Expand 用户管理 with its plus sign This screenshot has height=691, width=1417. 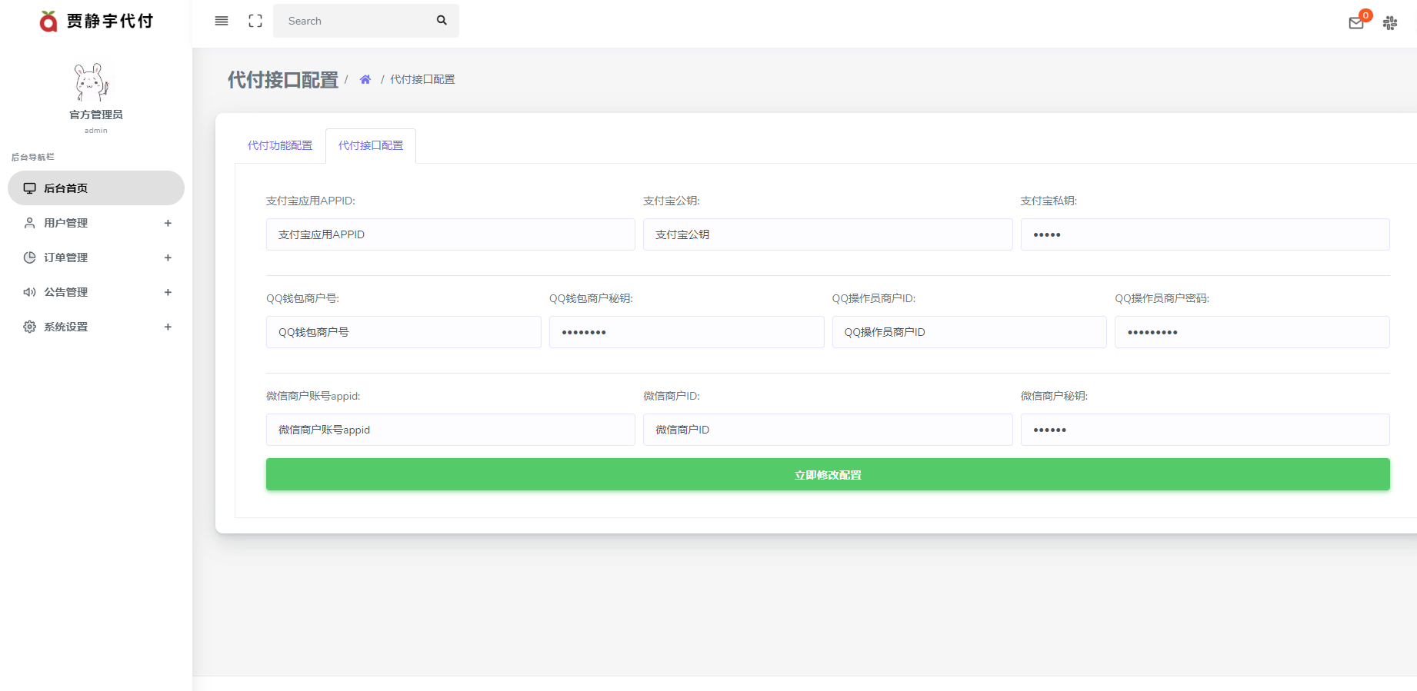coord(168,223)
